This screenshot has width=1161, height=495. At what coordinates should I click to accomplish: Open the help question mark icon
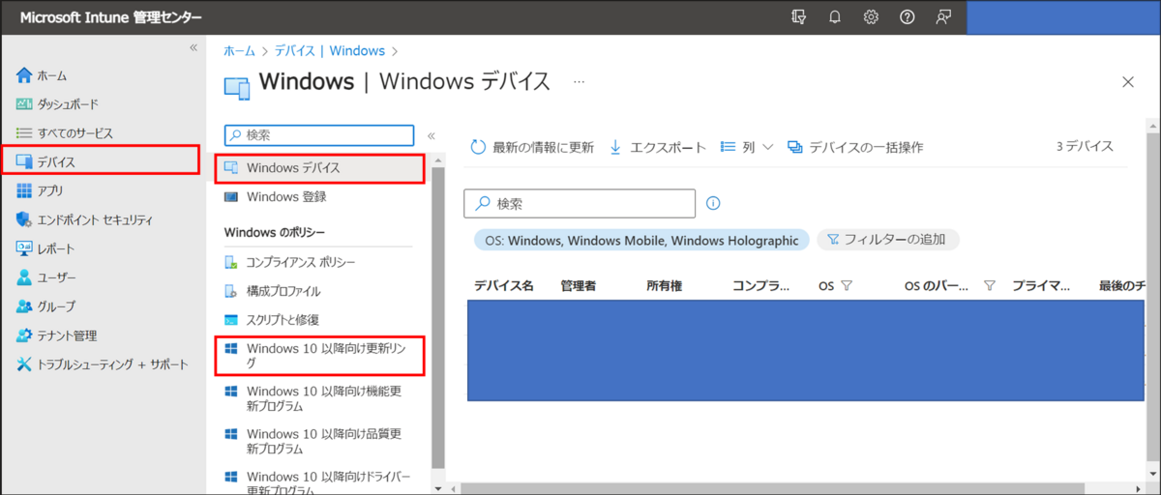907,17
